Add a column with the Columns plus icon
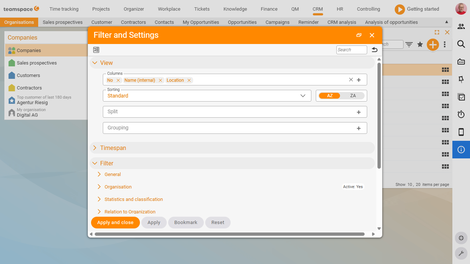 359,80
